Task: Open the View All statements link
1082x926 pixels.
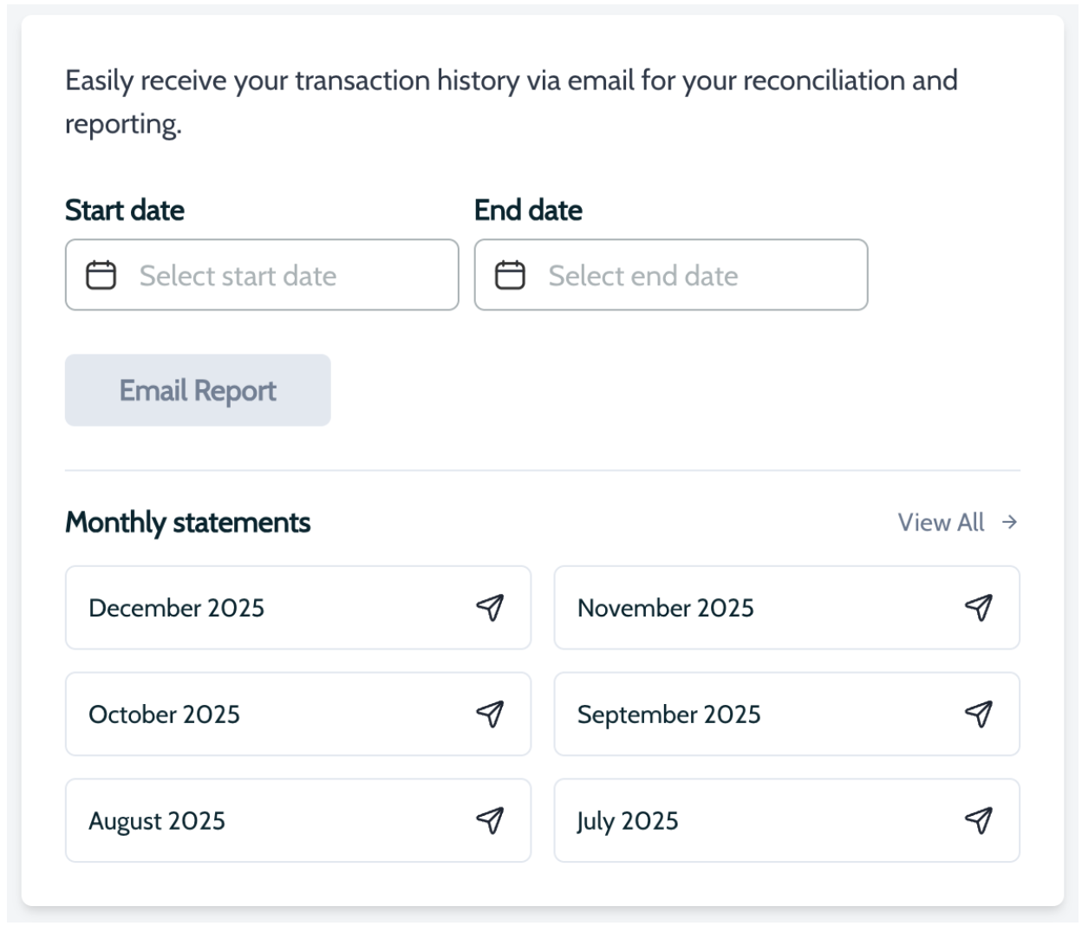Action: [942, 522]
